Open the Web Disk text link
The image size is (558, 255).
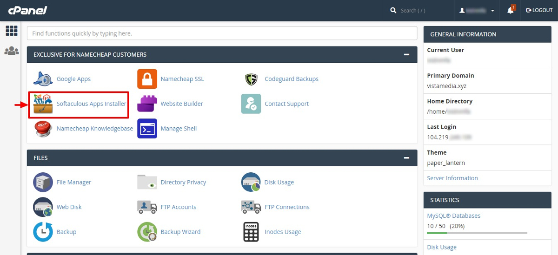pos(69,207)
